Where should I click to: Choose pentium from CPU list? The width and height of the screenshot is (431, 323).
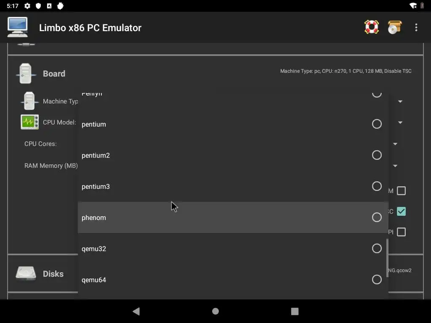(233, 124)
